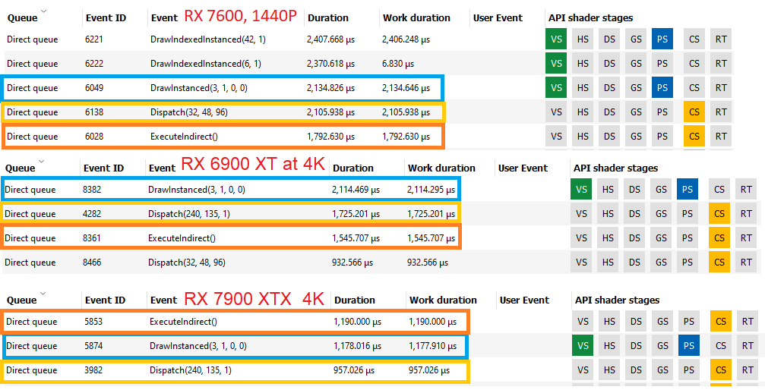Click HS stage of event 5853

click(609, 321)
